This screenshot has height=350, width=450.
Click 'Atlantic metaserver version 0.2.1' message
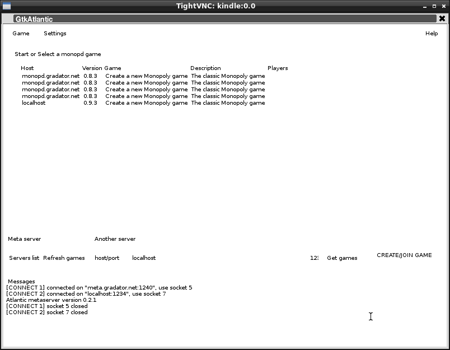click(51, 300)
